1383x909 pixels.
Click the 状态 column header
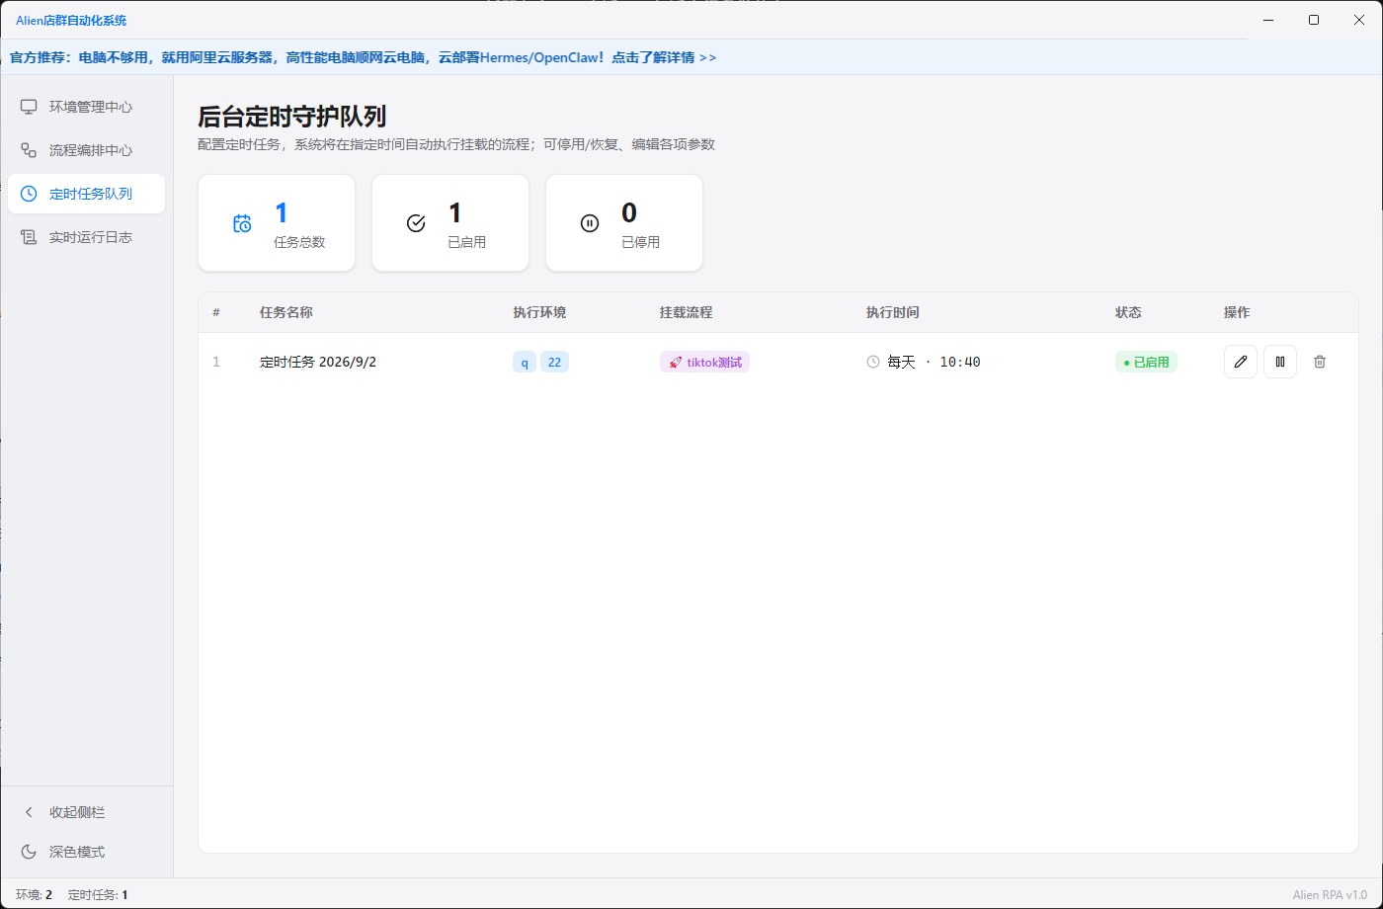pos(1128,312)
